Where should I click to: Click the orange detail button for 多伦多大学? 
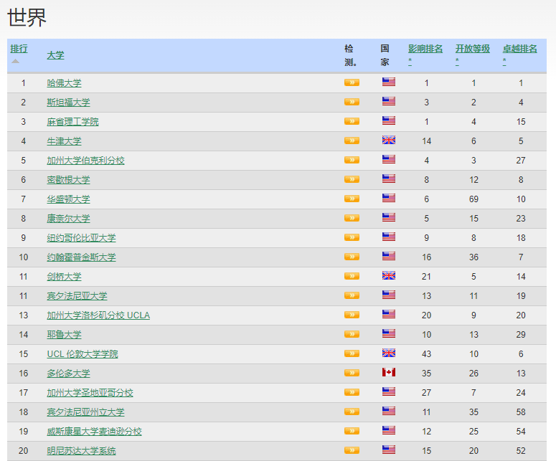(x=352, y=373)
